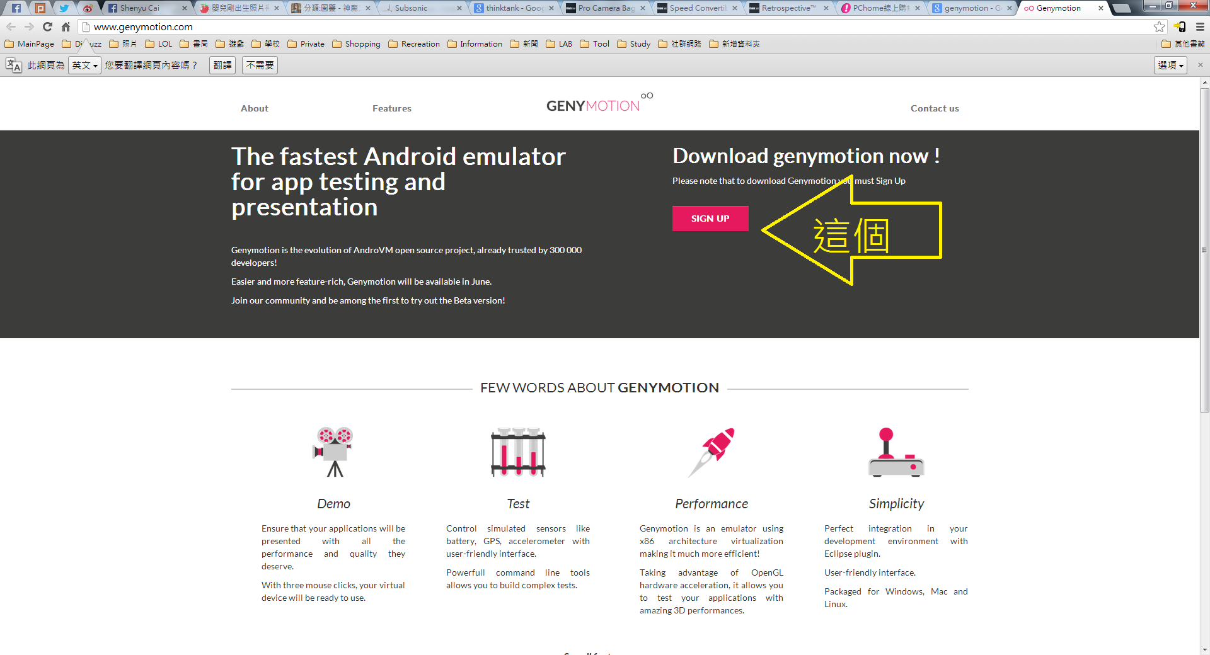Click the rocket Performance icon
Viewport: 1210px width, 655px height.
coord(712,452)
